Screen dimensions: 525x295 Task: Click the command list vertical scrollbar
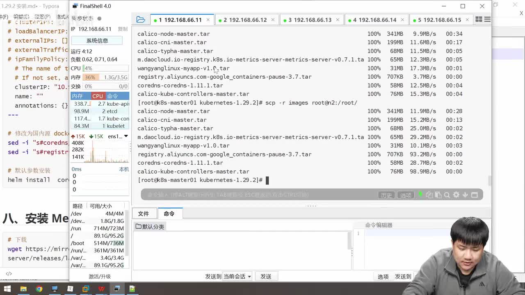[x=349, y=241]
